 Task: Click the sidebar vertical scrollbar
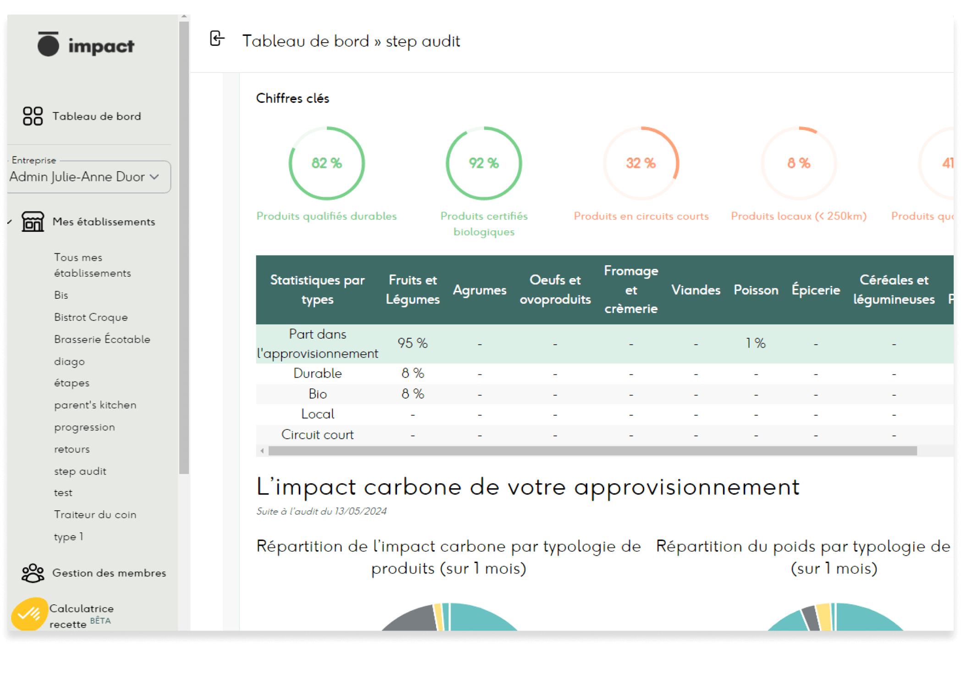(x=184, y=248)
